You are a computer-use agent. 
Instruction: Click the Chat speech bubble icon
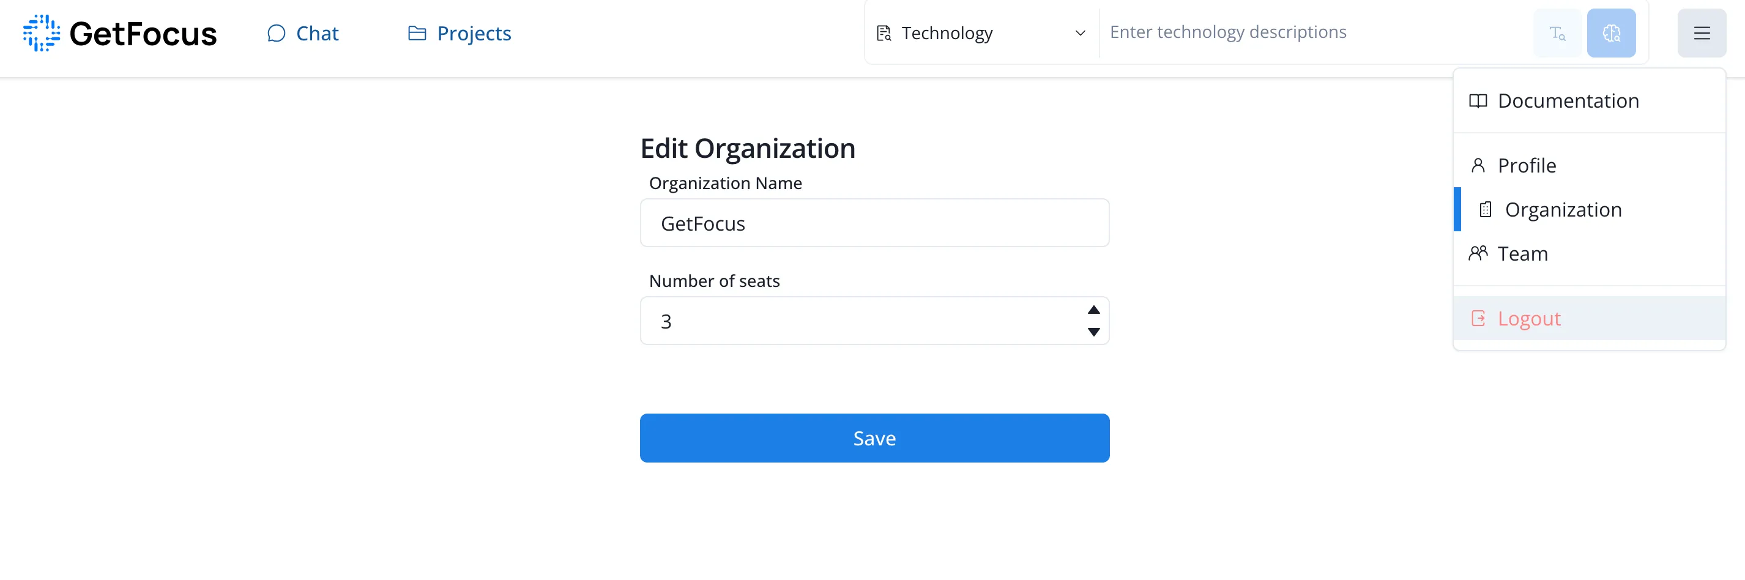click(276, 33)
